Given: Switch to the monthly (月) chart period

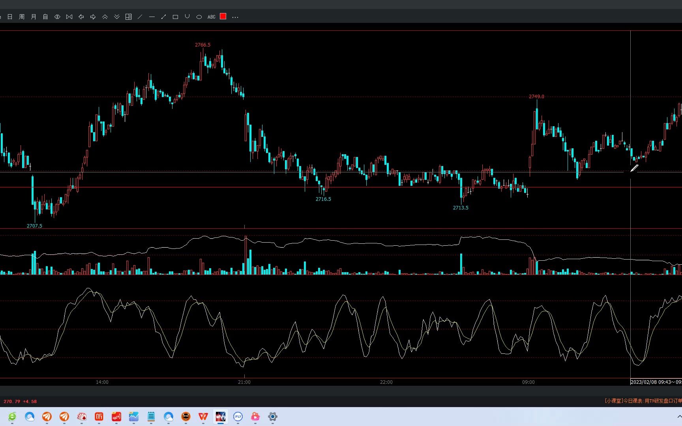Looking at the screenshot, I should pyautogui.click(x=34, y=17).
